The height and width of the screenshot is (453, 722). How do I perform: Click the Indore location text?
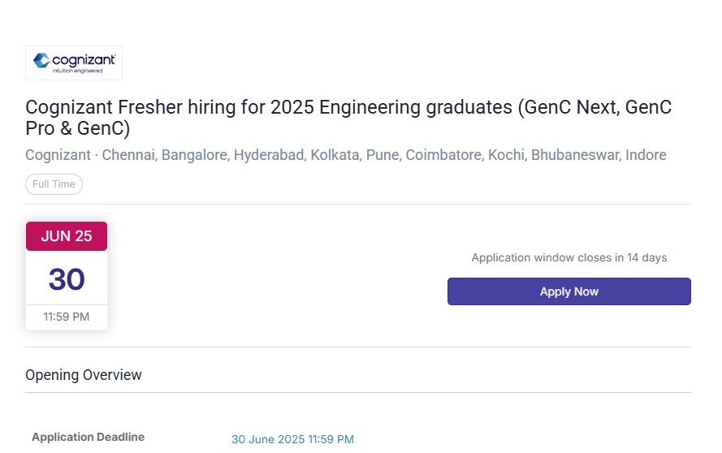646,155
